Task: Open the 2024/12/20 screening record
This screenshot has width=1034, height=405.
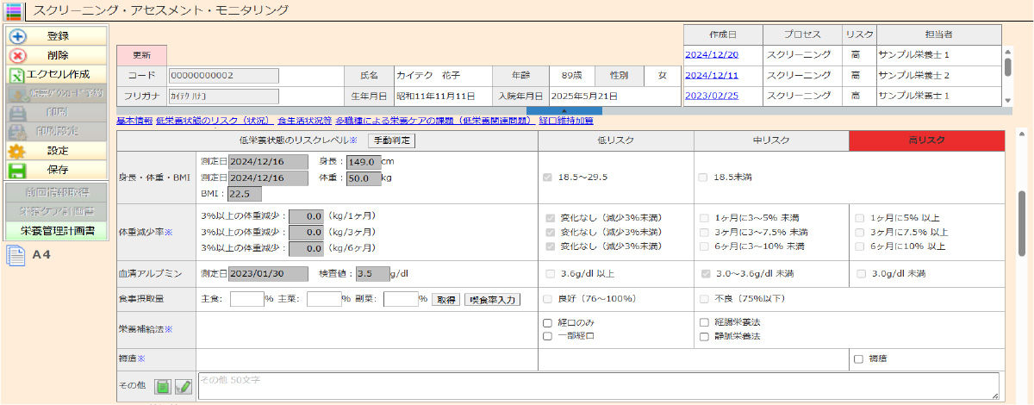Action: point(711,54)
